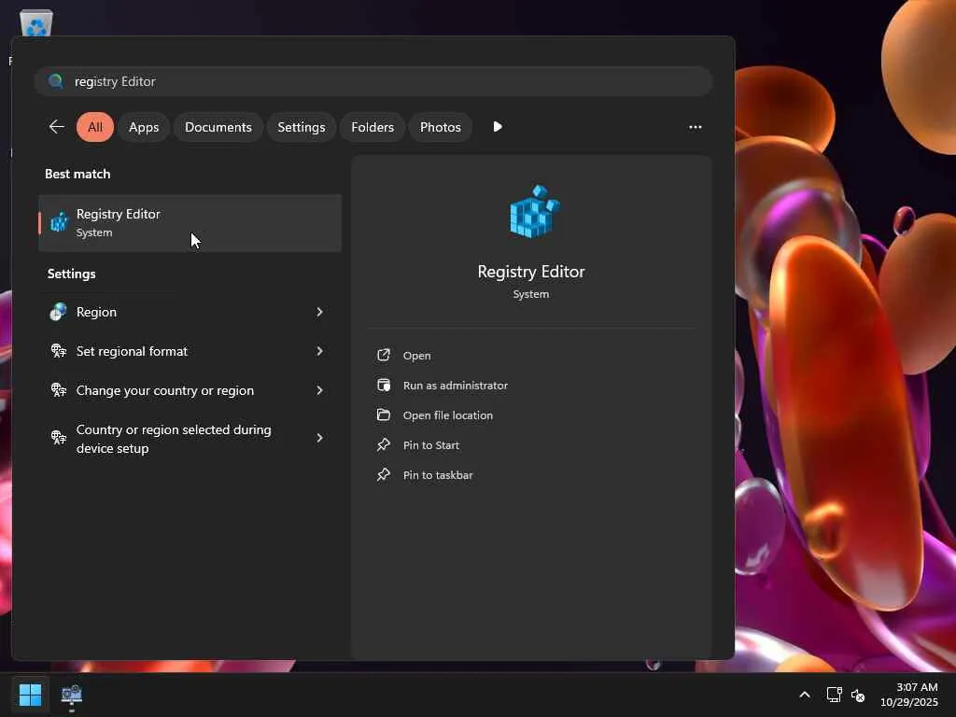Open the Recycle Bin on desktop
The height and width of the screenshot is (717, 956).
tap(36, 23)
